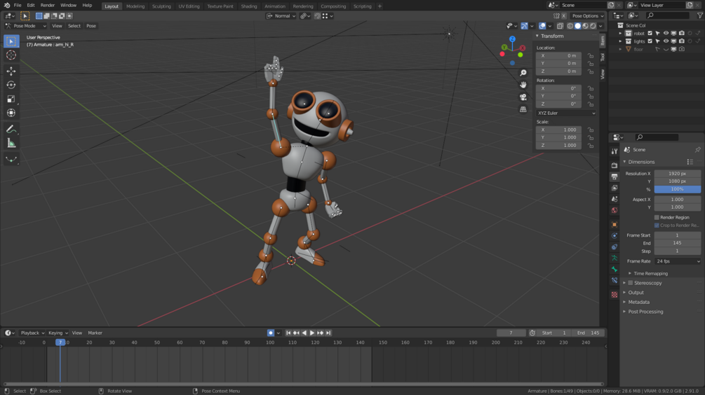The image size is (705, 395).
Task: Switch to solid viewport shading
Action: click(578, 26)
